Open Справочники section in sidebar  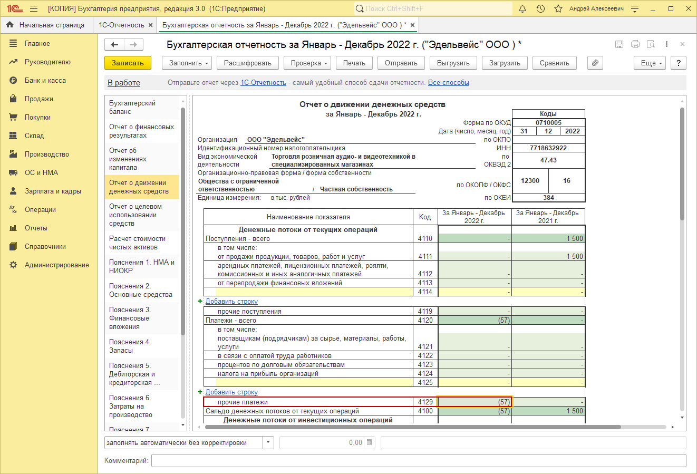pos(45,247)
